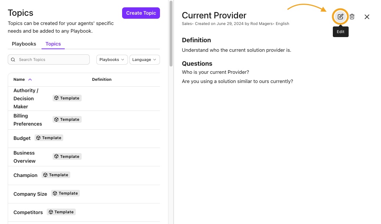381x224 pixels.
Task: Click the Definition column header
Action: tap(102, 79)
